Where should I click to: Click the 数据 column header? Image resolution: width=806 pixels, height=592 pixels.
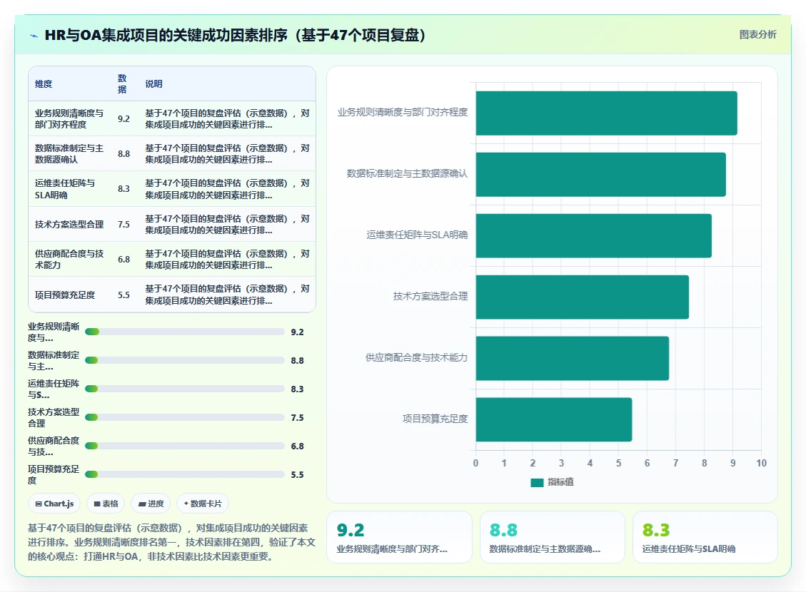click(x=122, y=83)
